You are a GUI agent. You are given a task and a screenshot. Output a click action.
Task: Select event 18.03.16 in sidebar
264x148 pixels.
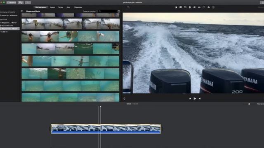[4, 32]
